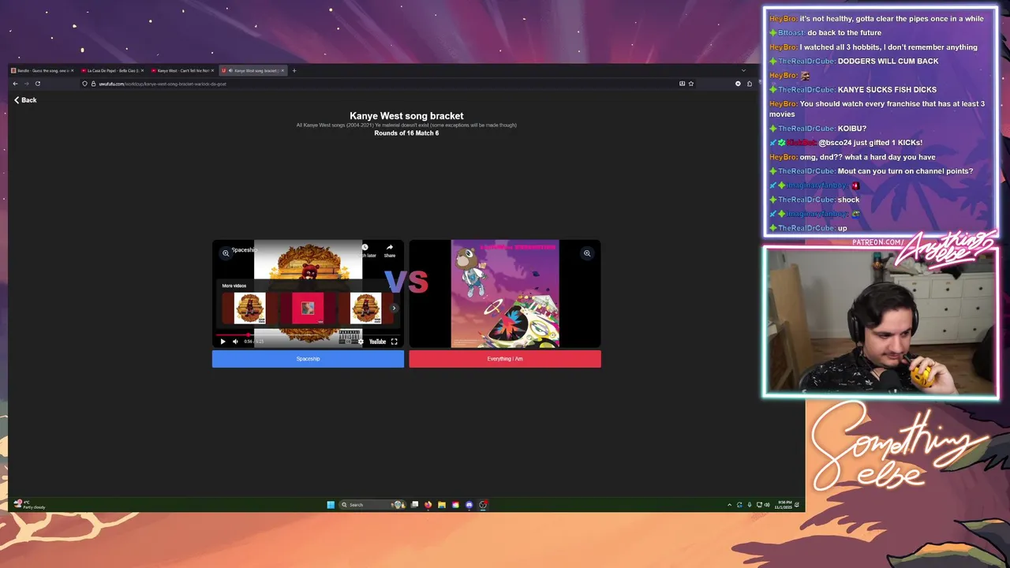
Task: Open the video on YouTube logo
Action: (x=377, y=342)
